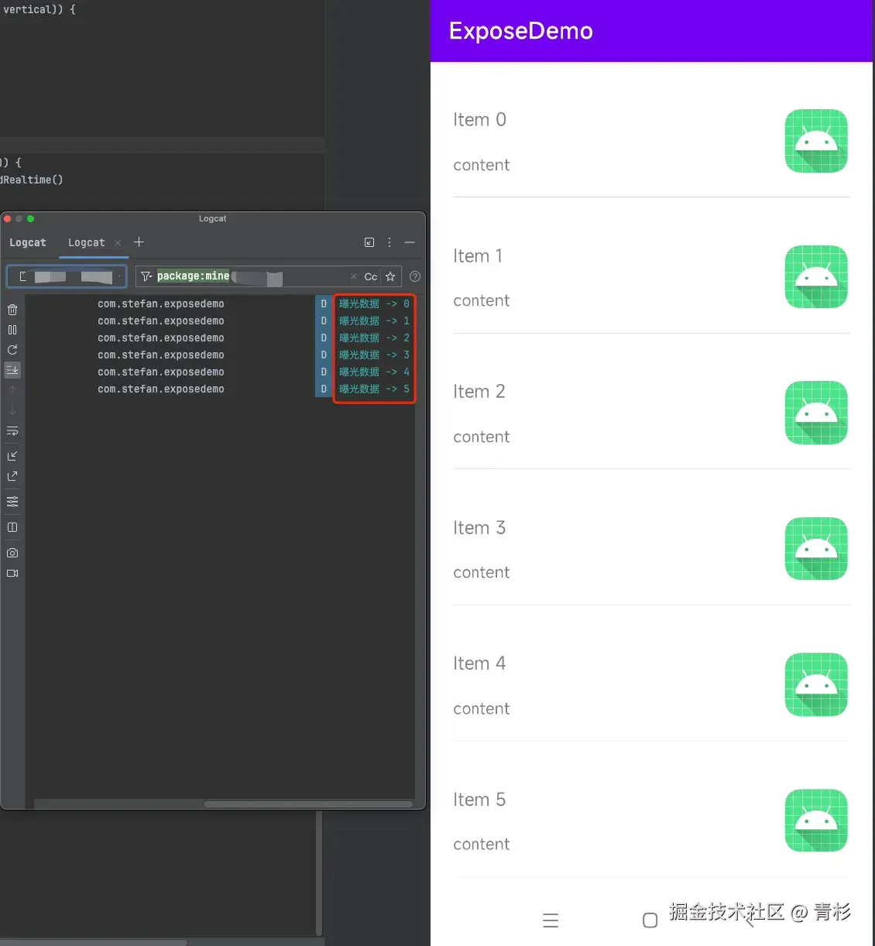Star the current Logcat filter query
This screenshot has width=875, height=946.
pyautogui.click(x=390, y=276)
